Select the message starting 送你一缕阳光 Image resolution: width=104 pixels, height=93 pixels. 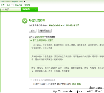[68, 69]
